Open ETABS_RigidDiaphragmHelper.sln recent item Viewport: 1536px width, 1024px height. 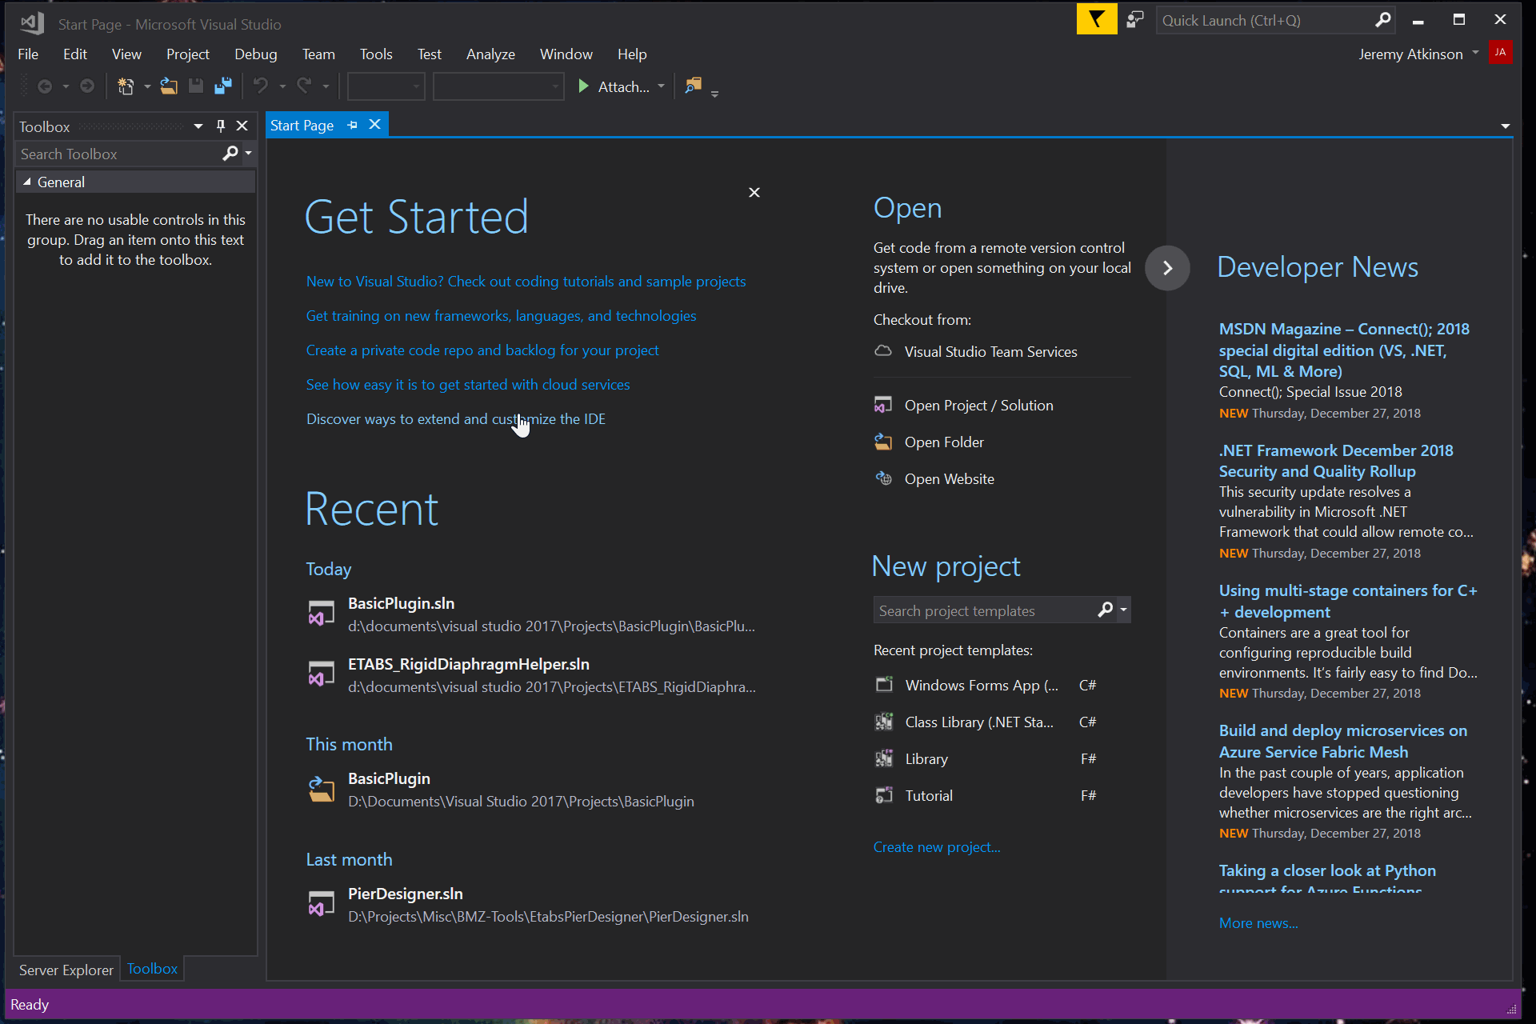tap(532, 675)
